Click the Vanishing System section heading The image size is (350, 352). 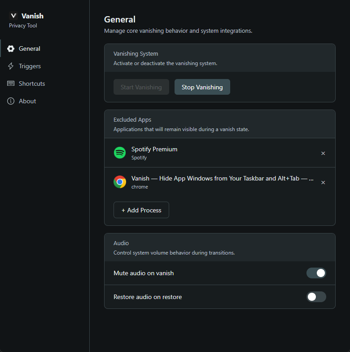tap(136, 54)
